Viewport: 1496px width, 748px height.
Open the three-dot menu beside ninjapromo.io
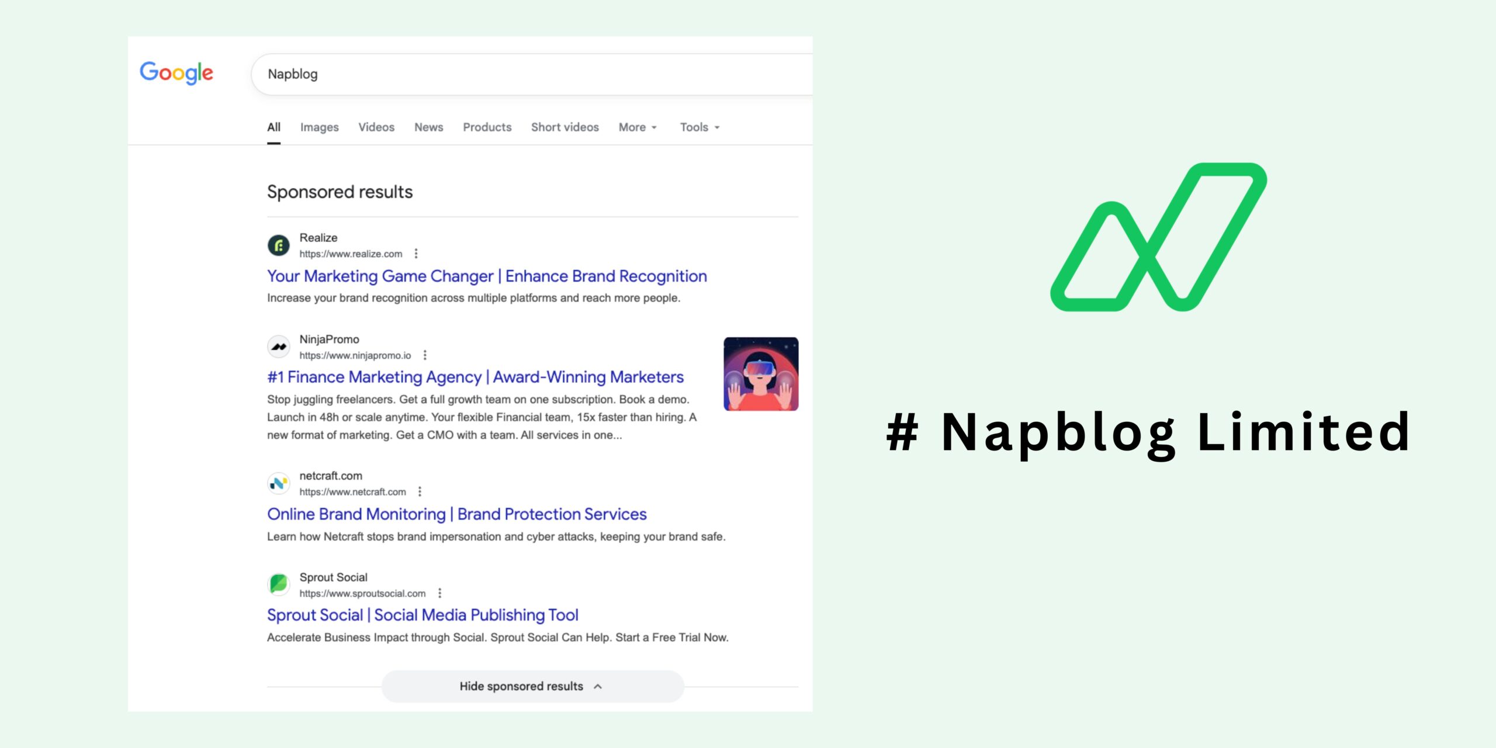click(425, 355)
